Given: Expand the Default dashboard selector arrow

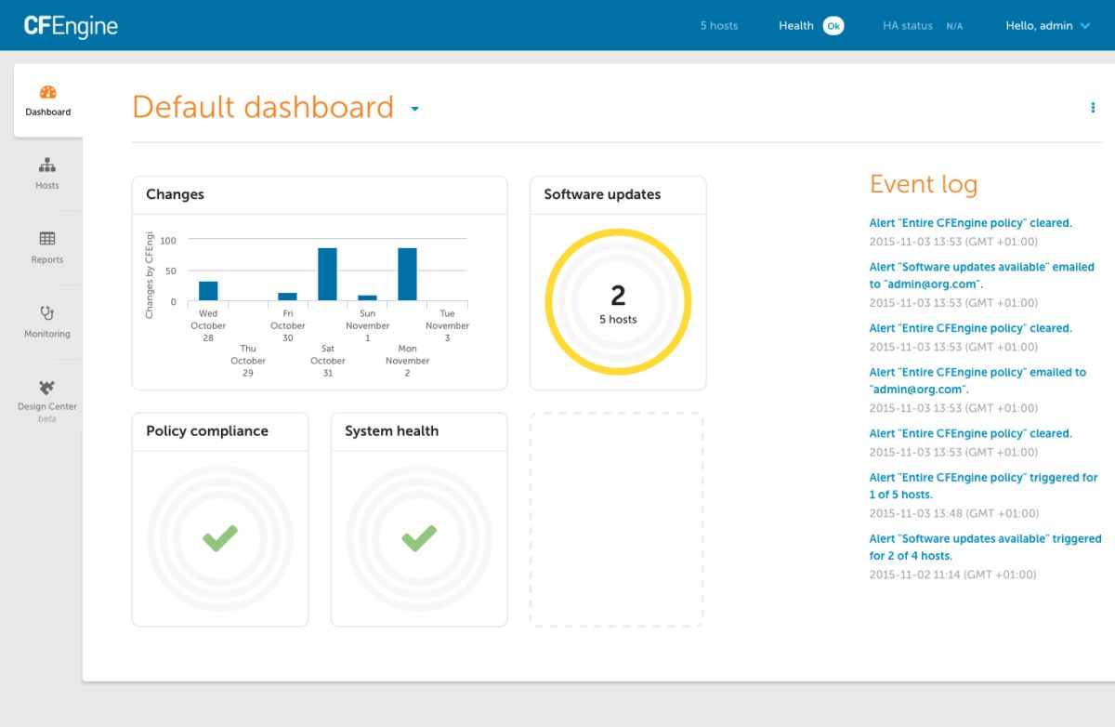Looking at the screenshot, I should (x=414, y=109).
